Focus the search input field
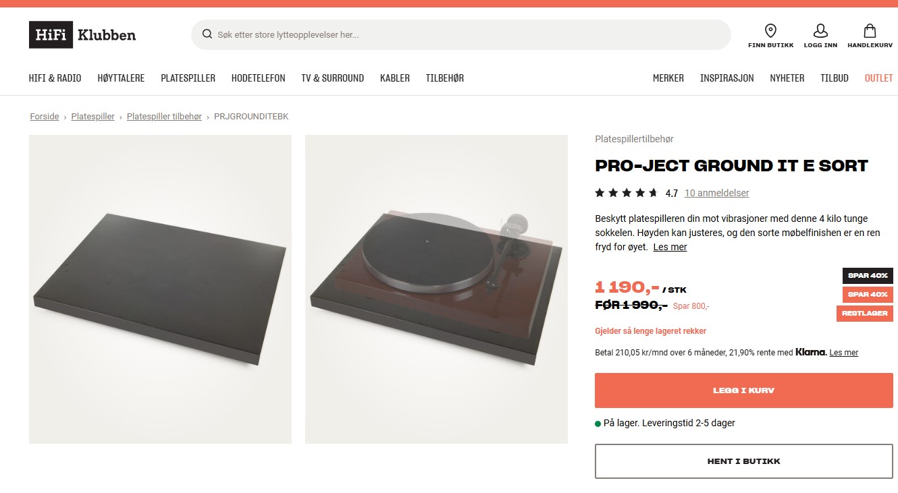The width and height of the screenshot is (898, 493). point(469,34)
